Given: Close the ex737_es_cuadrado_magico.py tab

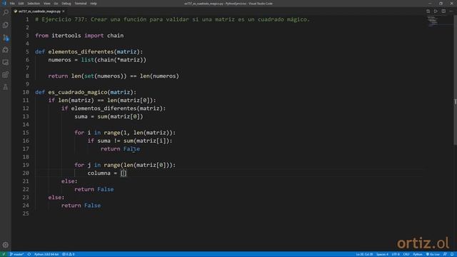Looking at the screenshot, I should coord(64,11).
